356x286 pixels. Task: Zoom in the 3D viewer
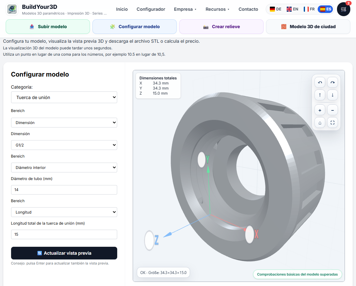[x=320, y=110]
